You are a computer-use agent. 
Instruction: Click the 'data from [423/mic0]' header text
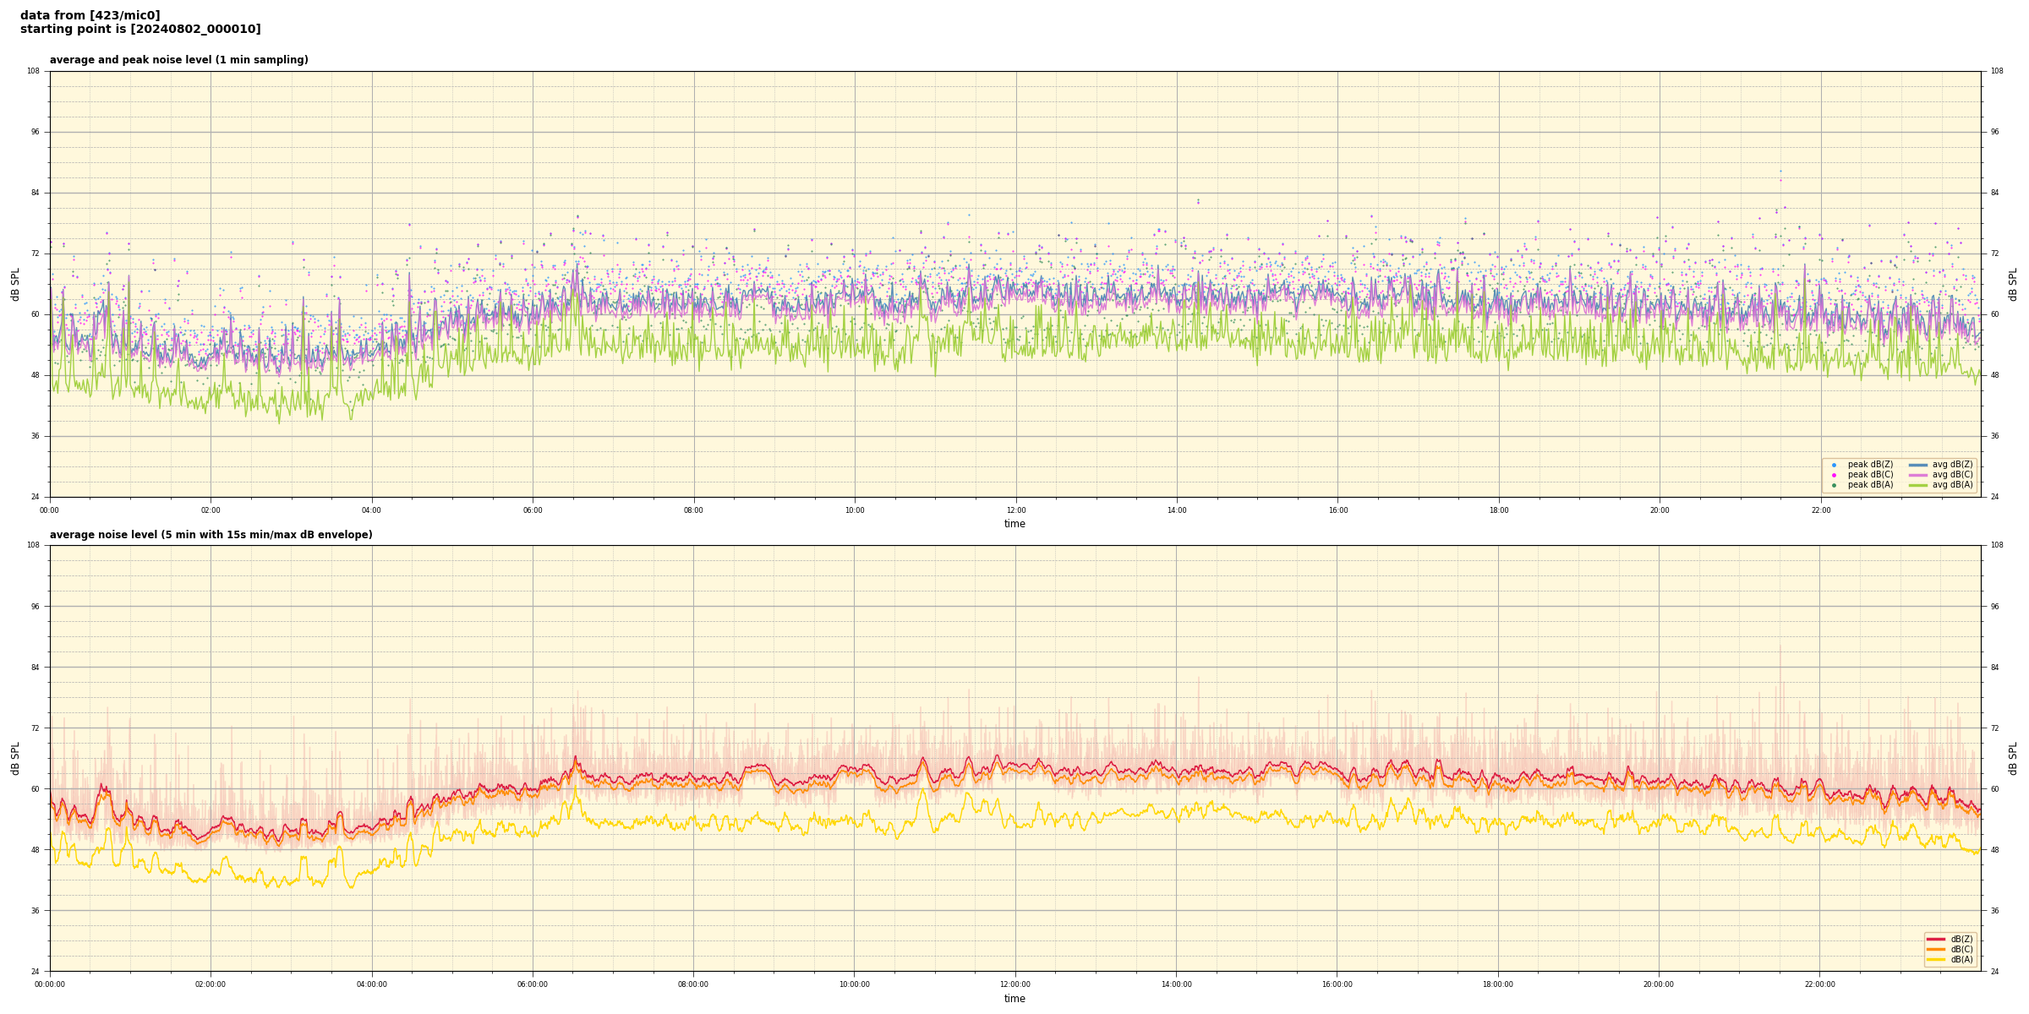[90, 15]
